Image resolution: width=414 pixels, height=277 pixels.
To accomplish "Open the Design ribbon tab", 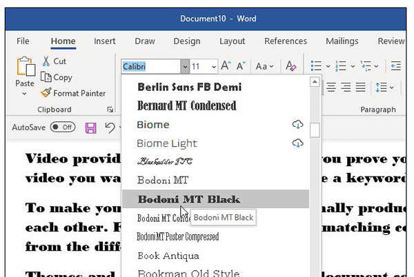I will pyautogui.click(x=186, y=41).
